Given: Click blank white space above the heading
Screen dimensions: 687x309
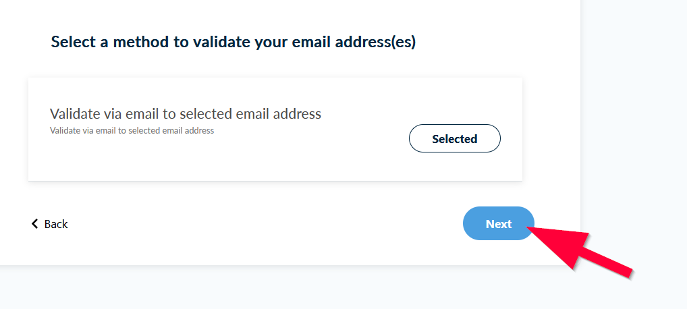Looking at the screenshot, I should click(270, 13).
